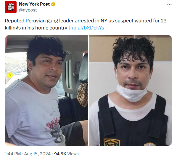The height and width of the screenshot is (158, 177).
Task: Click the tweet's first line about Peruvian gang leader
Action: pyautogui.click(x=86, y=21)
